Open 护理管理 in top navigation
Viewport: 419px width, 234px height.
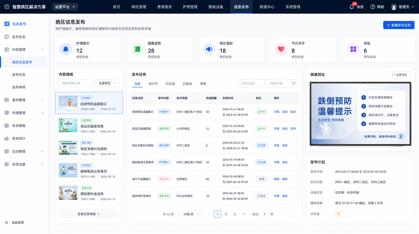[x=190, y=7]
